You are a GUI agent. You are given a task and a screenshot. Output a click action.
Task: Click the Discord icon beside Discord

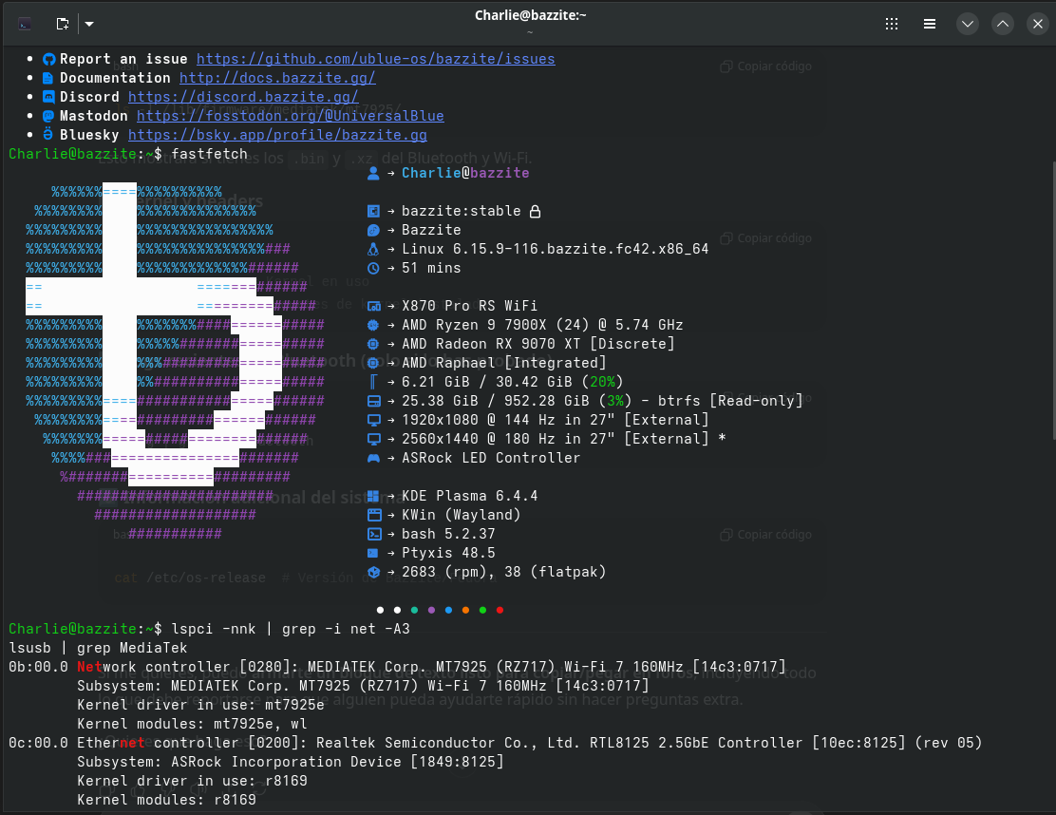[x=48, y=97]
